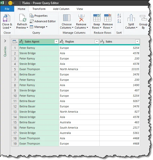153x160 pixels.
Task: Click the sales value 497
Action: (120, 90)
